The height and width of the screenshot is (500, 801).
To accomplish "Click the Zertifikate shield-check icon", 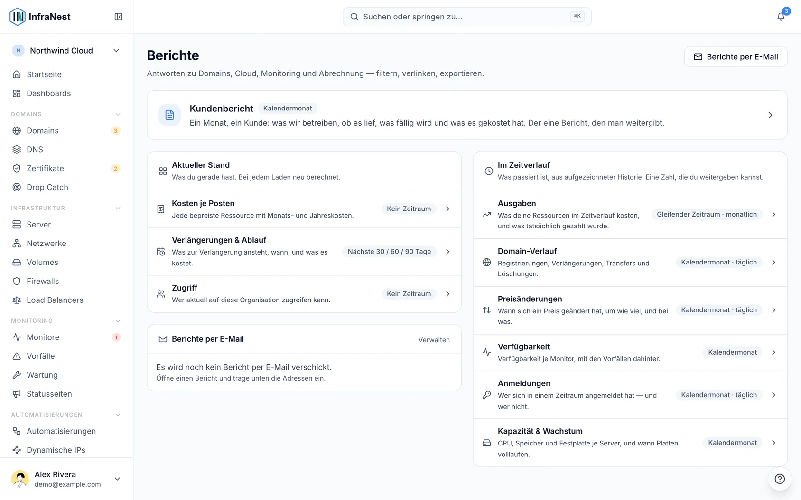I will click(x=17, y=168).
